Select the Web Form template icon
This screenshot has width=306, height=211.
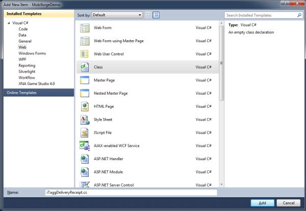(x=84, y=27)
